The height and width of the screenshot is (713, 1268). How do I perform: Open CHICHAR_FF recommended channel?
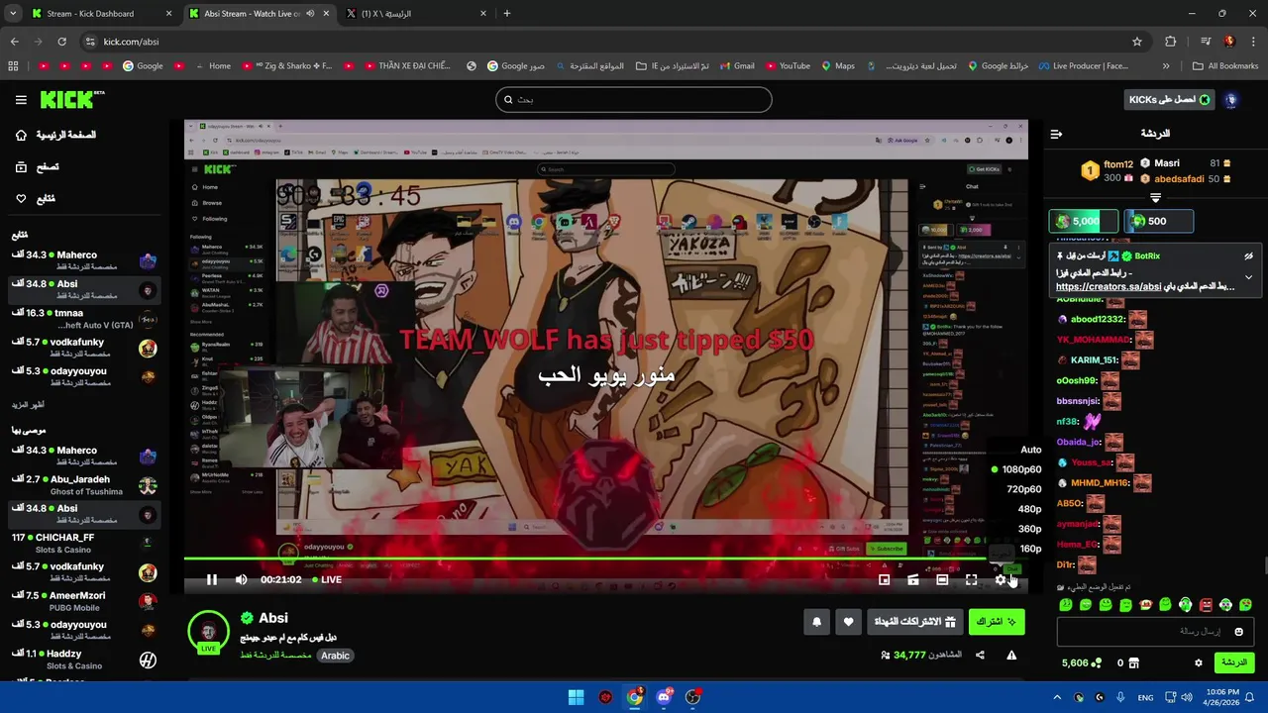coord(84,543)
